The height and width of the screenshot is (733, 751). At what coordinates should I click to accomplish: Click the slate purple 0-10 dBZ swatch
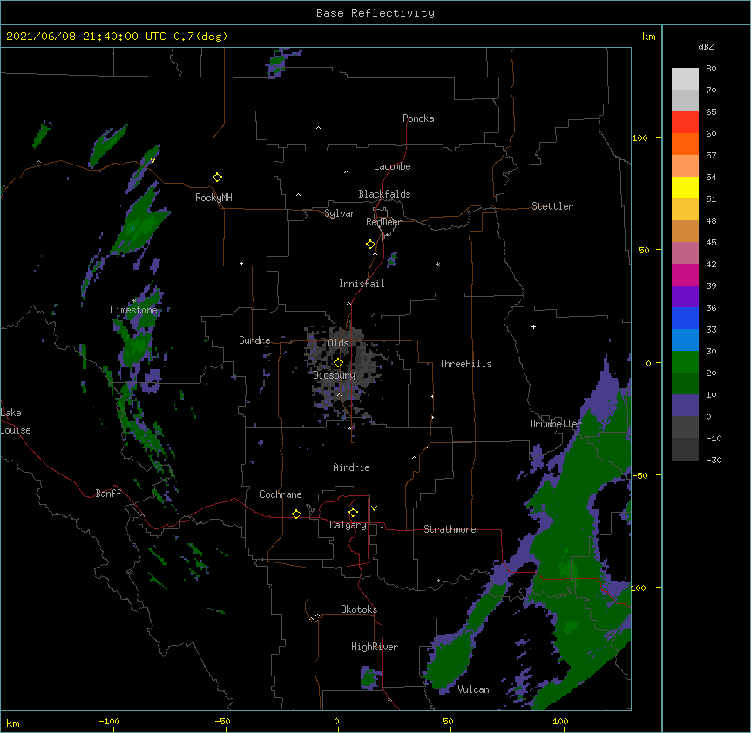[685, 406]
